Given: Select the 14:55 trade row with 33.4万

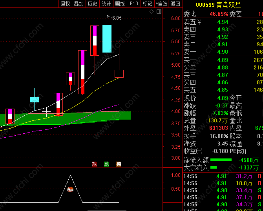Looking at the screenshot, I should [x=223, y=190].
